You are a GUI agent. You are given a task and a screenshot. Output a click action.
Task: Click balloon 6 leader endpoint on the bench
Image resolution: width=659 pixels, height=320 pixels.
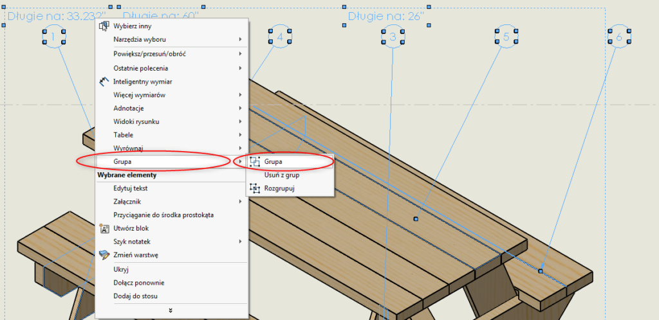[x=541, y=271]
